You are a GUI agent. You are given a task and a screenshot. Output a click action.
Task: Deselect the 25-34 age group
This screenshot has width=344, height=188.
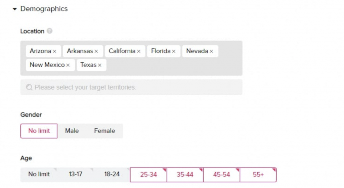point(148,175)
